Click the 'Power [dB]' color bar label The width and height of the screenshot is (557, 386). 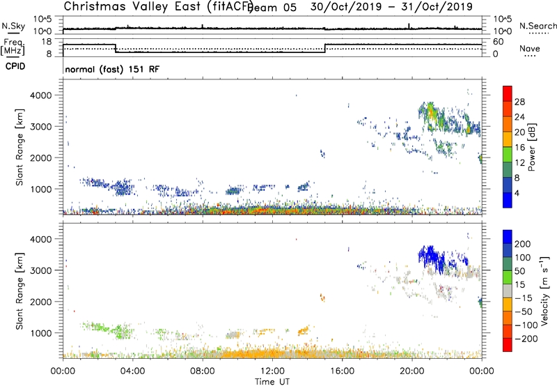click(532, 147)
